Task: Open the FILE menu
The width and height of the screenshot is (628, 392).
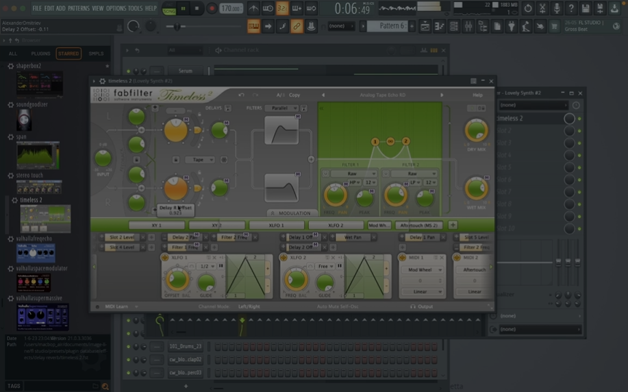Action: [37, 8]
